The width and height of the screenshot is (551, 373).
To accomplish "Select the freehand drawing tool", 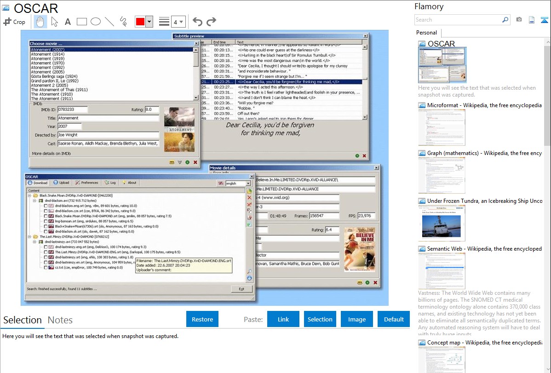I will (123, 22).
